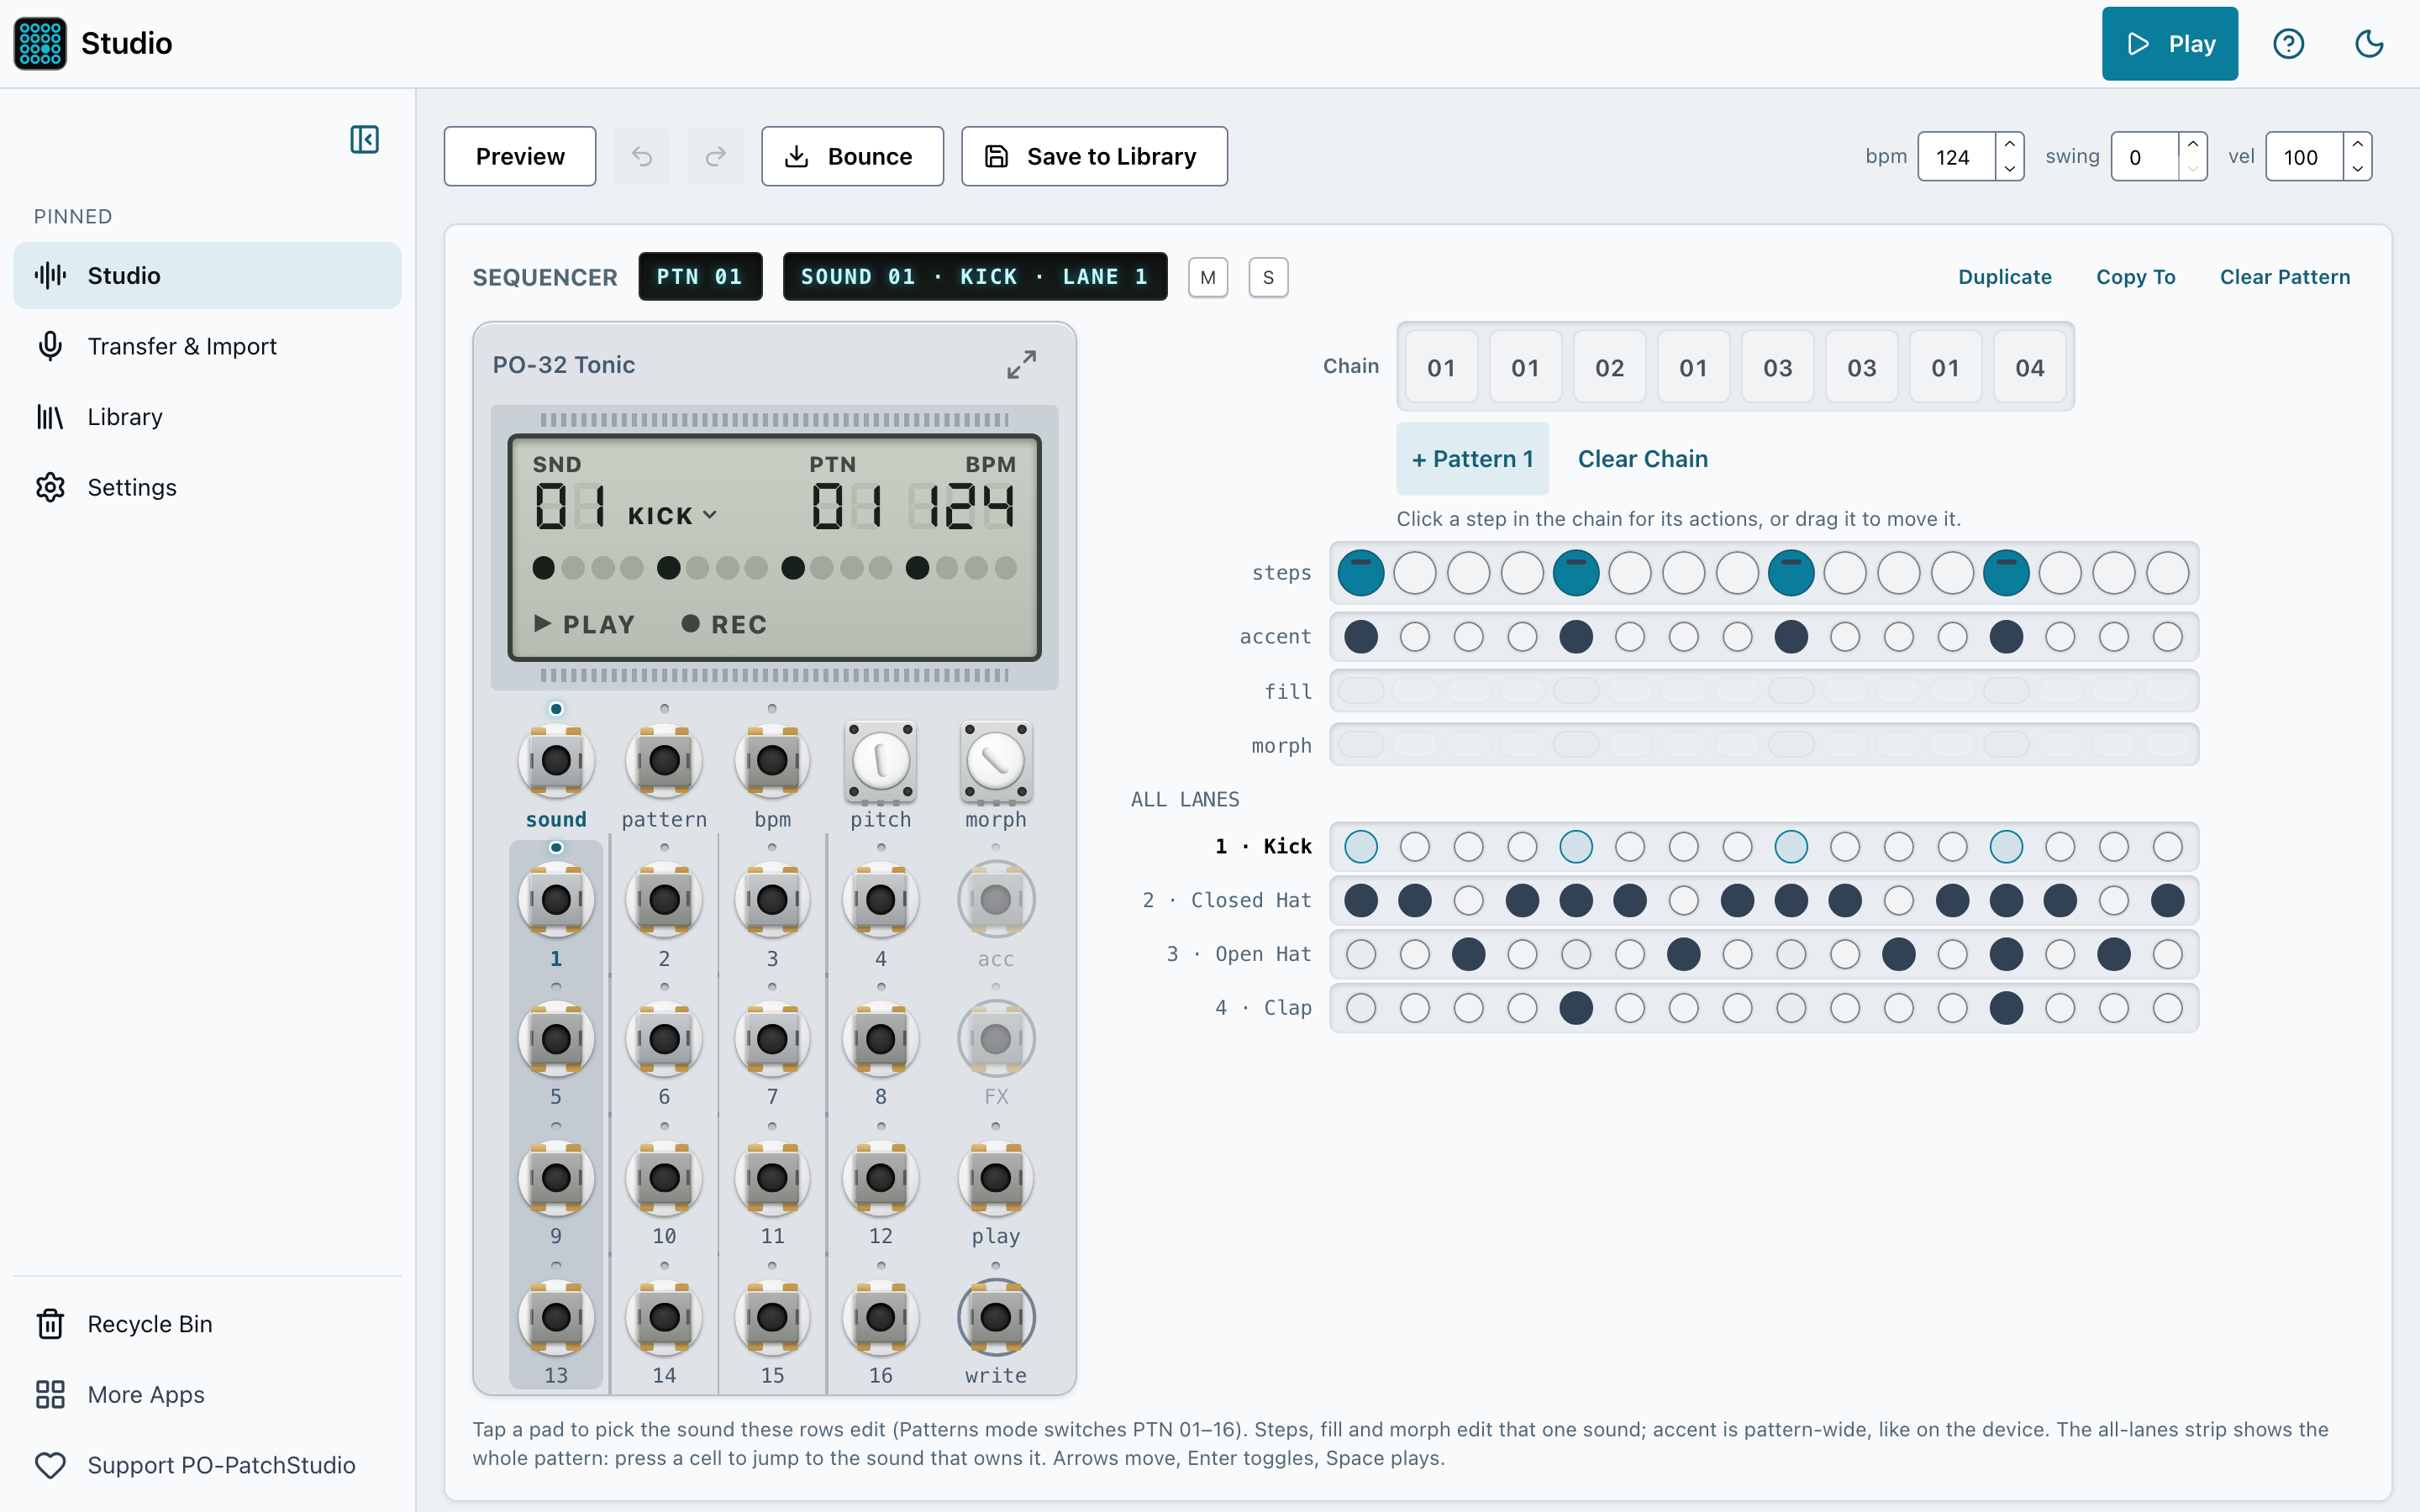Toggle solo S button for lane

coord(1268,277)
